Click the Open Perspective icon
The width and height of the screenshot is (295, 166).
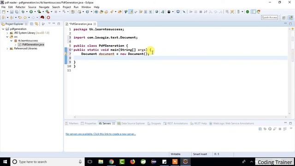pos(284,18)
